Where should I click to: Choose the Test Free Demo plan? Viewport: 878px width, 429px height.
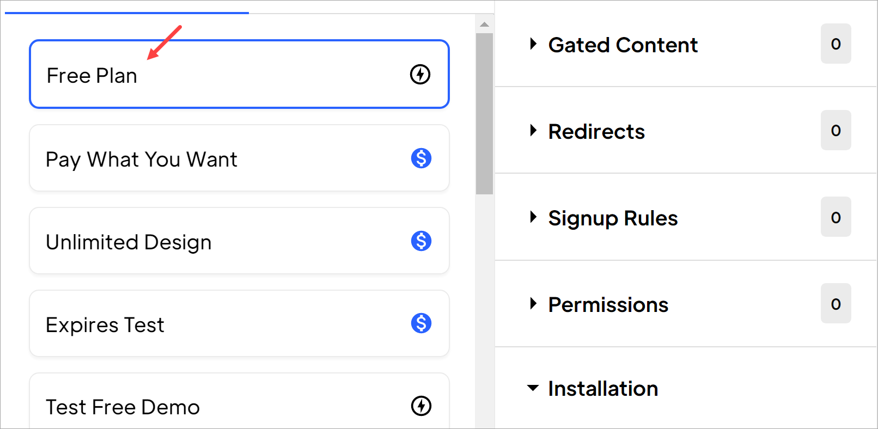tap(239, 401)
